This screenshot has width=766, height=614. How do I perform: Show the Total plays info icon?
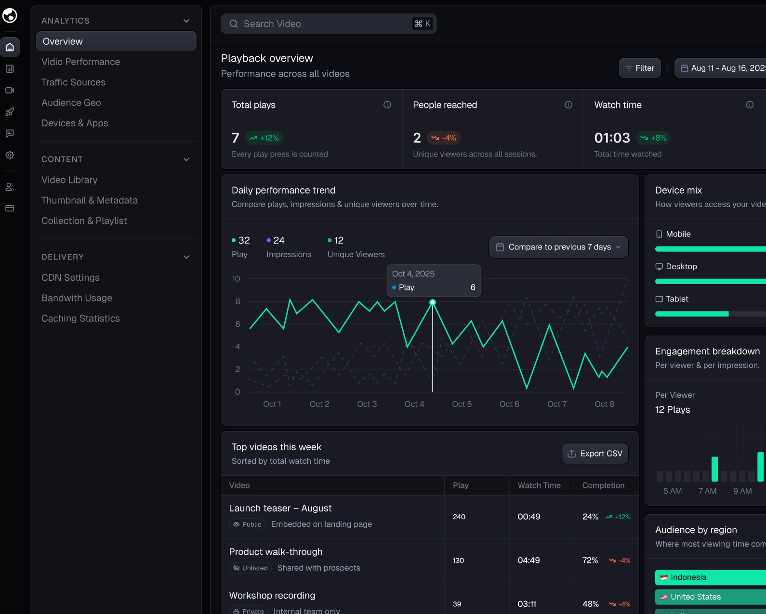click(387, 105)
